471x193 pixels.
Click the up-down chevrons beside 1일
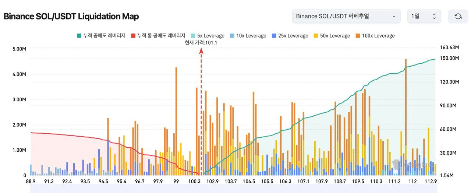(x=434, y=16)
